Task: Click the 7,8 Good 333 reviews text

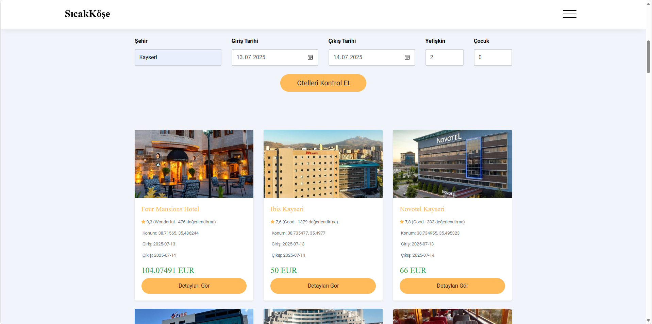Action: [435, 222]
